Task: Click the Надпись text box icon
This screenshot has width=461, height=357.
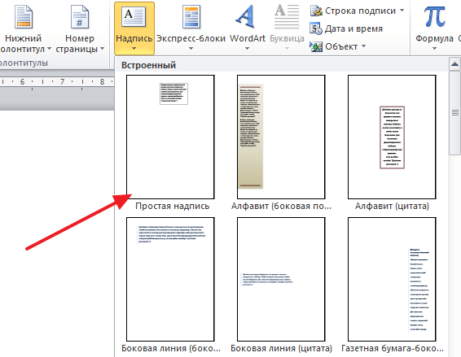Action: click(x=134, y=17)
